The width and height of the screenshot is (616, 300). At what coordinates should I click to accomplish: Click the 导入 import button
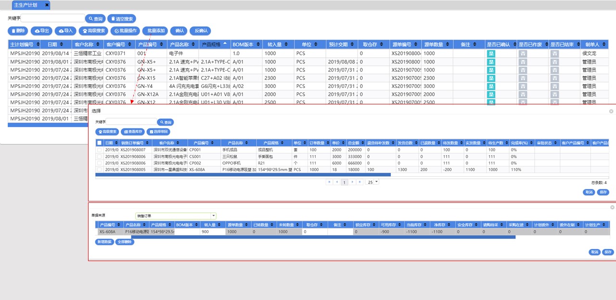pos(65,31)
